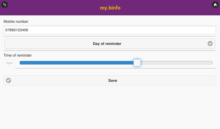
Task: Click the Time of reminder label
Action: point(18,55)
